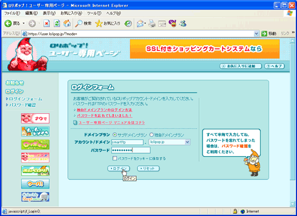Click the password input field

click(x=131, y=150)
